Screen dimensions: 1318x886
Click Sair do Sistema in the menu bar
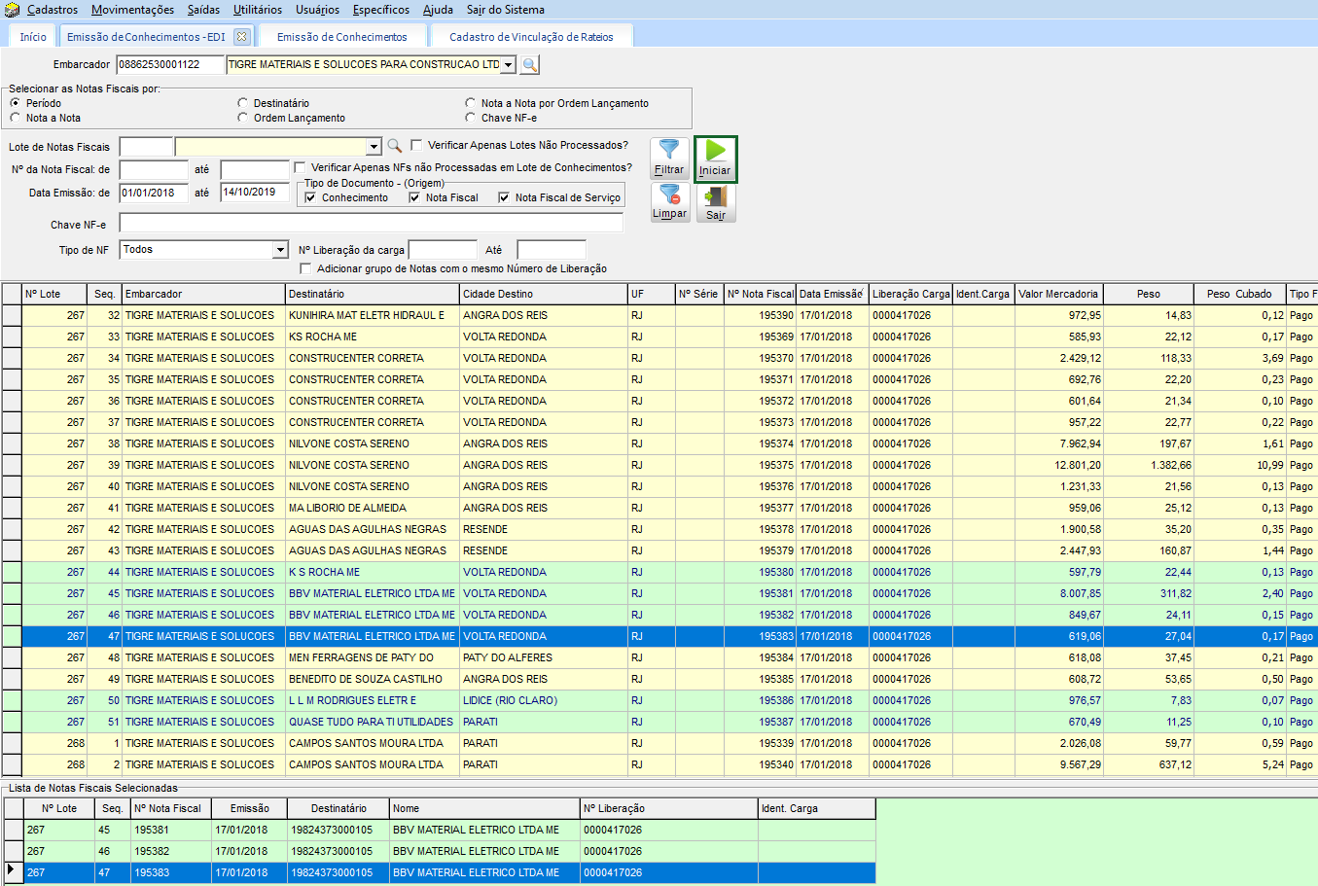tap(505, 10)
